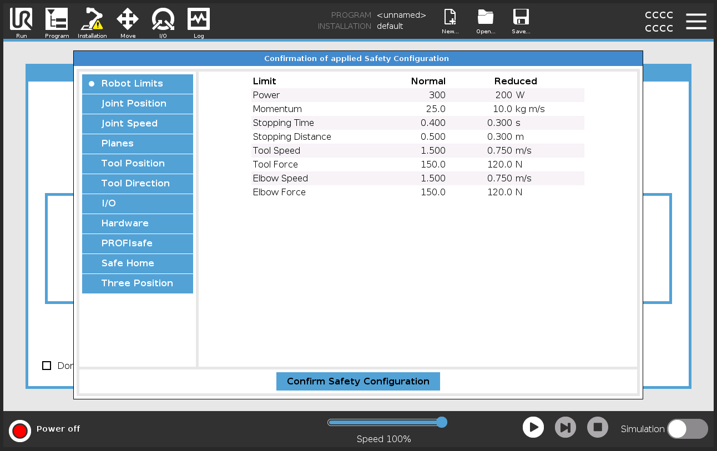The height and width of the screenshot is (451, 717).
Task: Tick the checkbox at bottom left
Action: tap(47, 366)
